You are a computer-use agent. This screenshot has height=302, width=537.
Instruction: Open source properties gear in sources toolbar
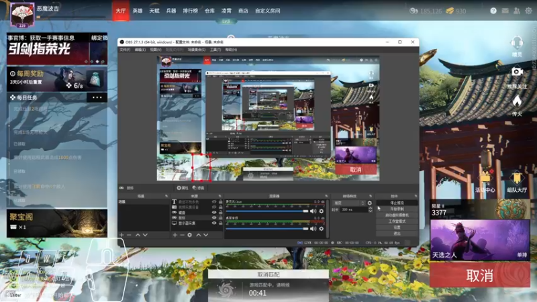190,235
